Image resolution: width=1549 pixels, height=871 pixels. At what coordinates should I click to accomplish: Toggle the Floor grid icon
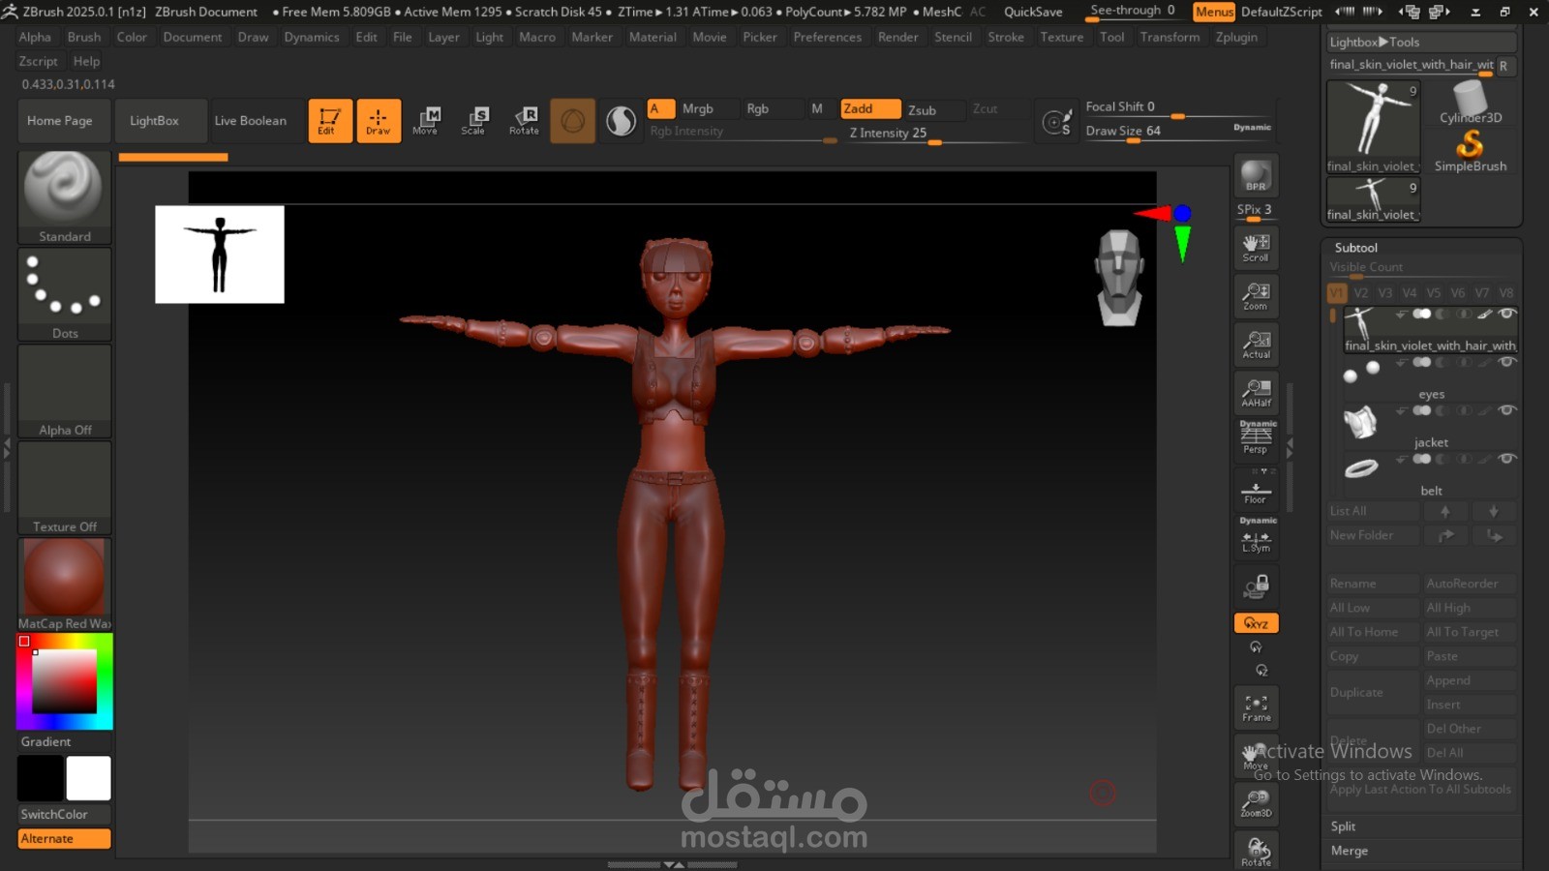click(x=1256, y=493)
